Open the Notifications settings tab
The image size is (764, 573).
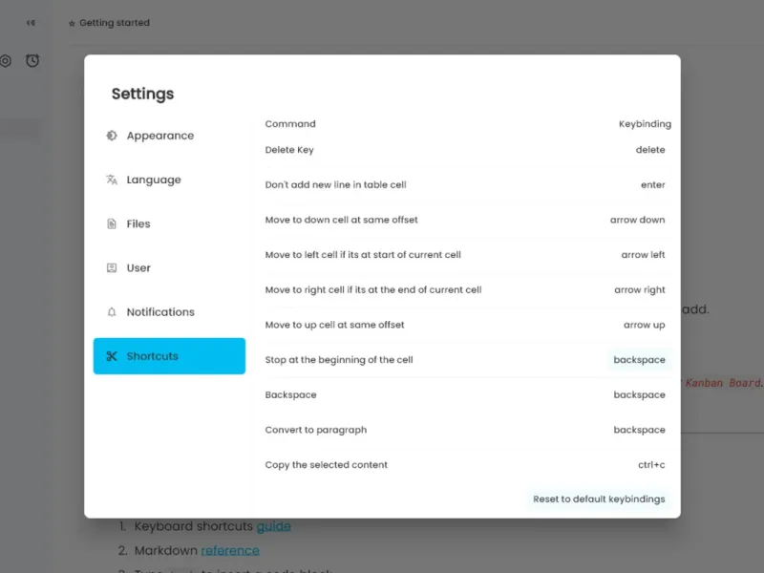point(169,312)
